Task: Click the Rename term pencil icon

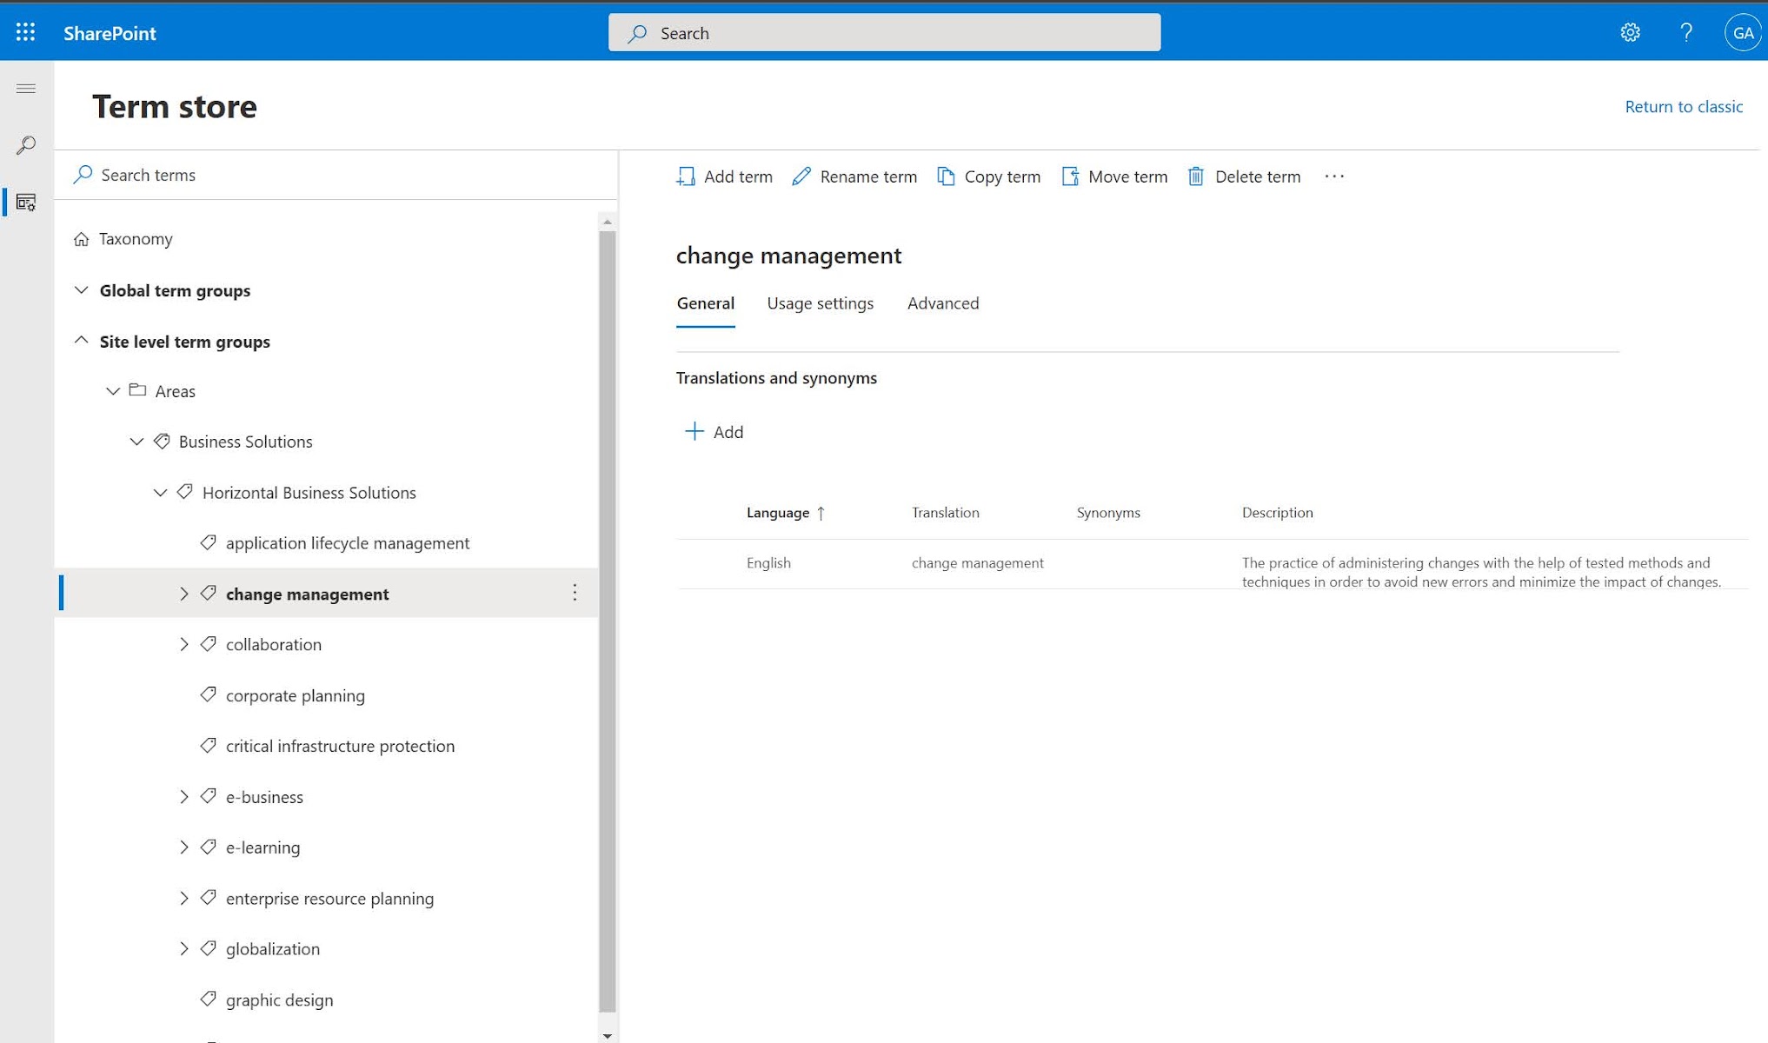Action: 801,176
